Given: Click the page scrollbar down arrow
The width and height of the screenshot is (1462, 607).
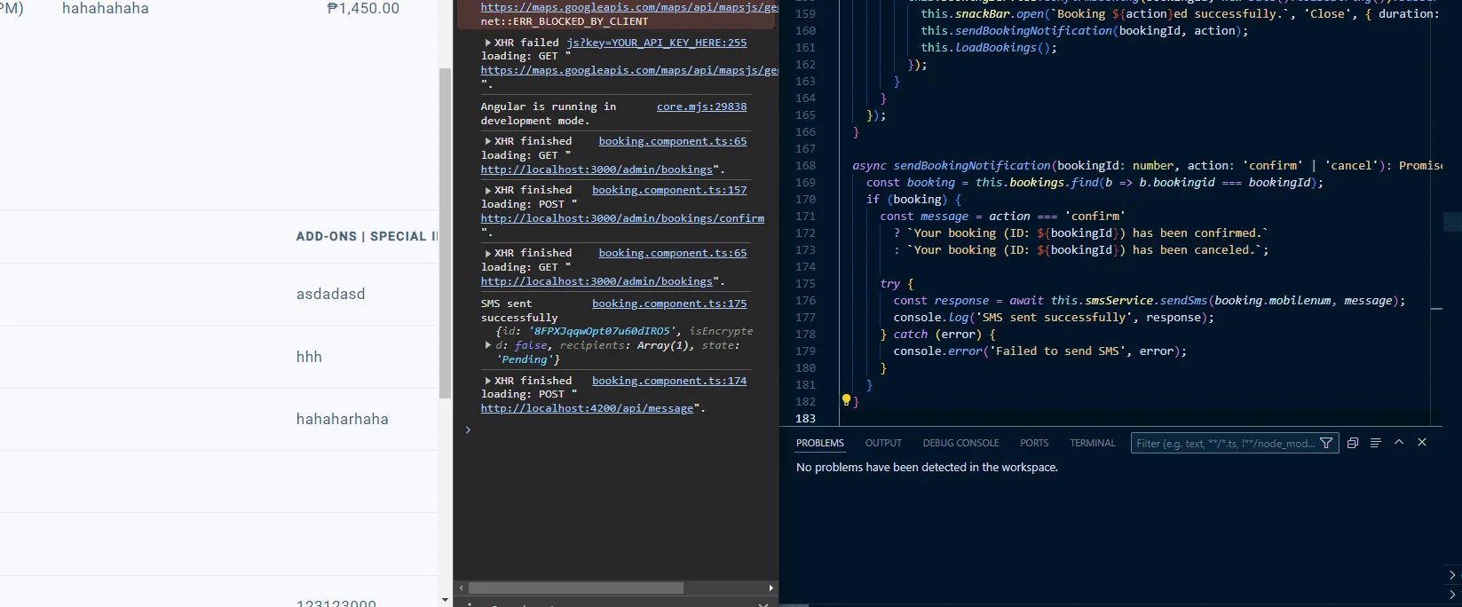Looking at the screenshot, I should click(446, 600).
